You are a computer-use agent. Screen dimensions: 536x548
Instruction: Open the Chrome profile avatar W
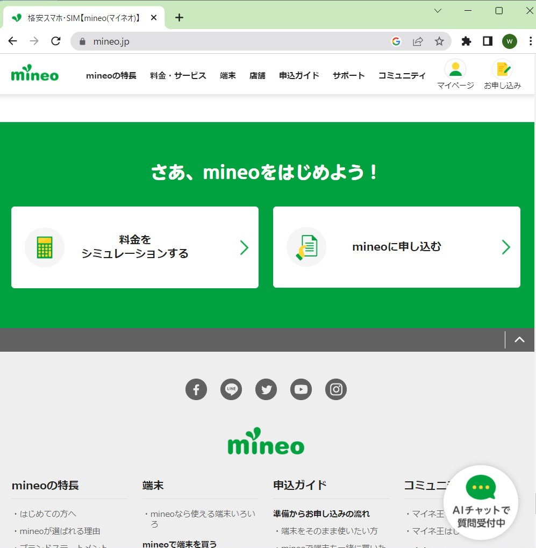[510, 41]
